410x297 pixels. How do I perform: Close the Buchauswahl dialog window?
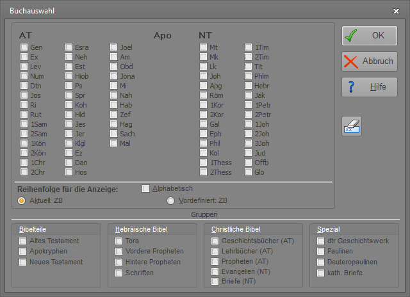click(395, 11)
